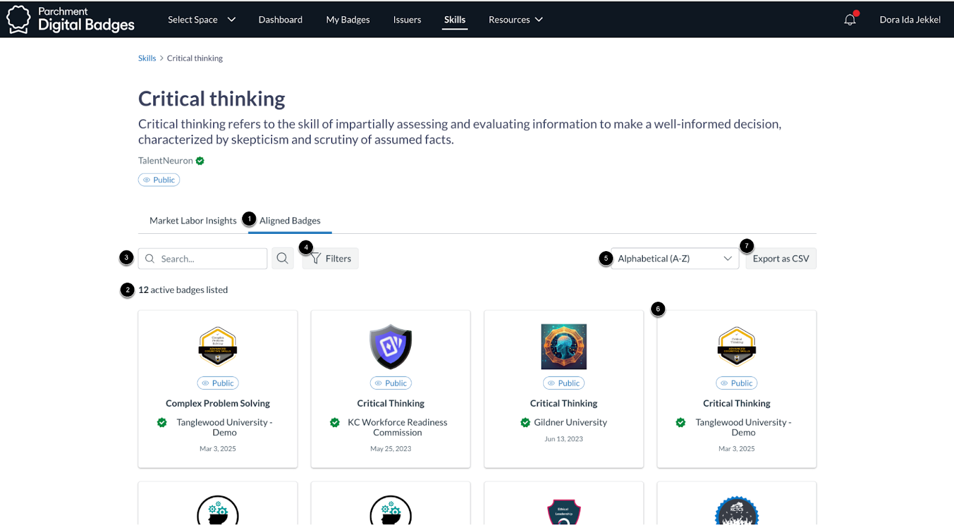Click the Gildner University issuer name
954x525 pixels.
tap(571, 422)
